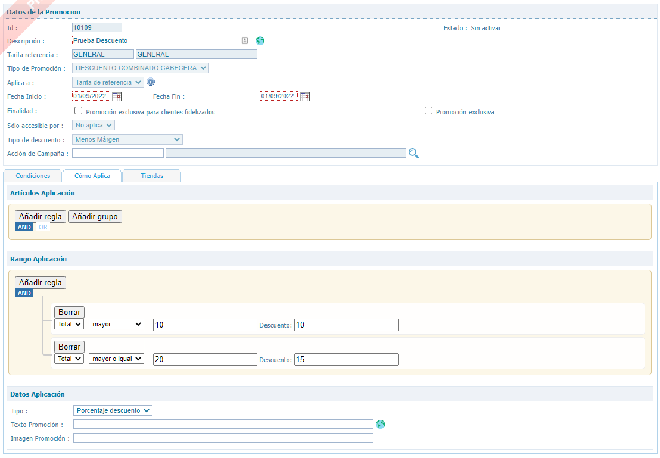Check the Promoción exclusiva checkbox
Screen dimensions: 660x458
pos(428,111)
